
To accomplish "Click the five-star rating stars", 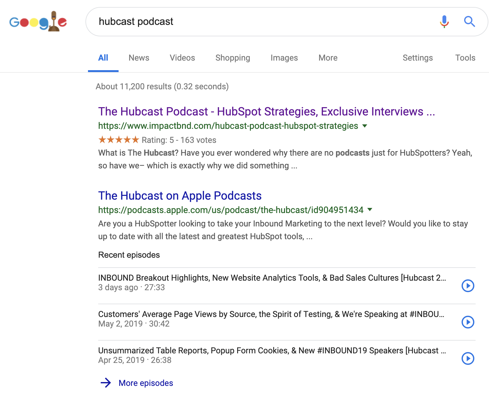I will pyautogui.click(x=119, y=140).
